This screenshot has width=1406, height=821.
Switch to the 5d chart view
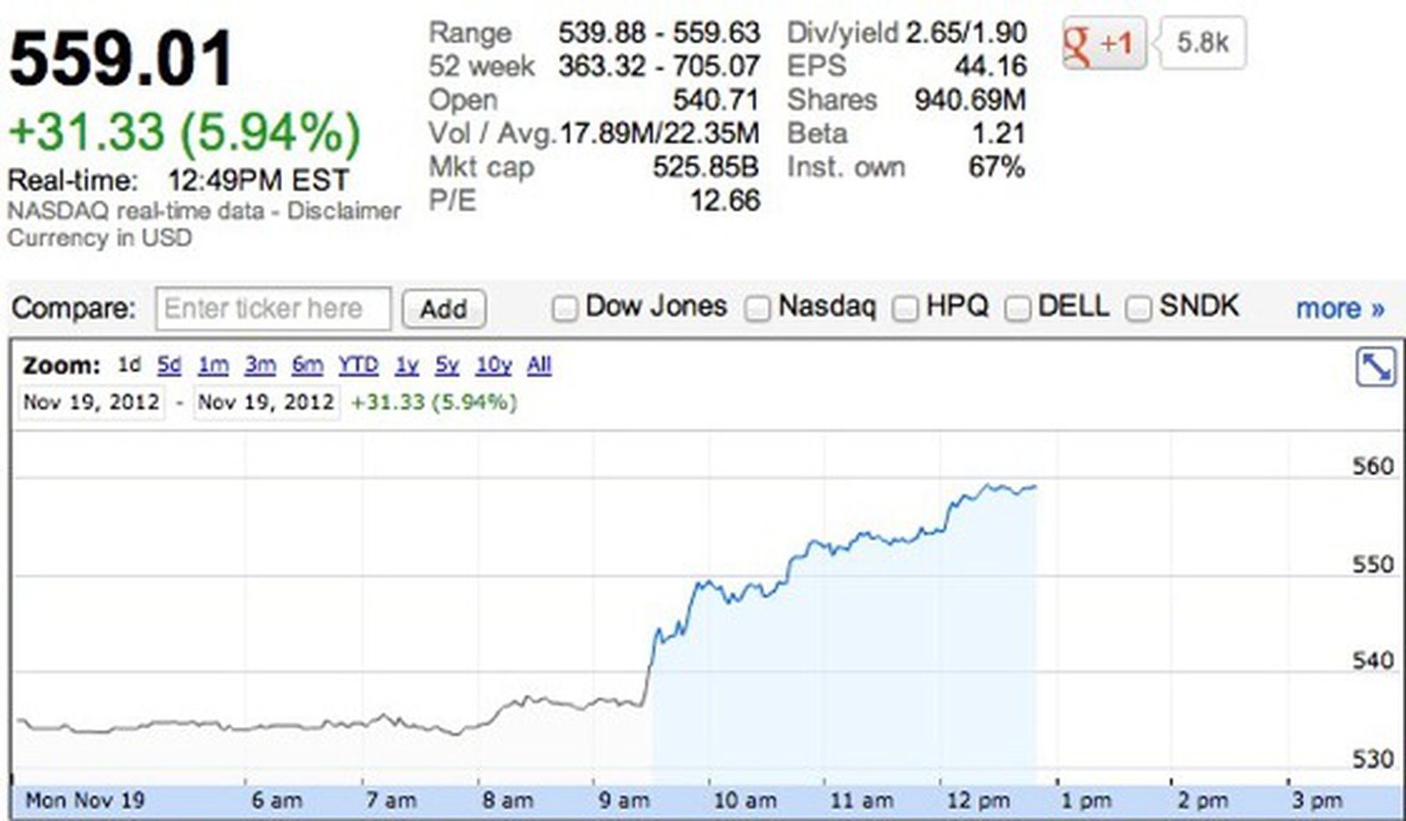click(x=167, y=364)
